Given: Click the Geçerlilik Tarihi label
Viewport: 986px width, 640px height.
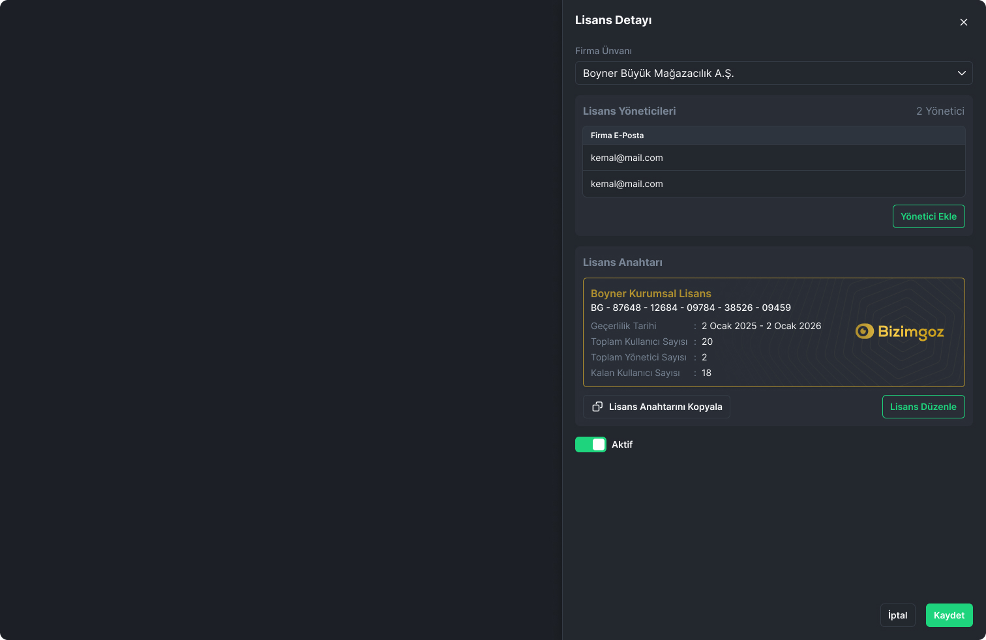Looking at the screenshot, I should 623,326.
